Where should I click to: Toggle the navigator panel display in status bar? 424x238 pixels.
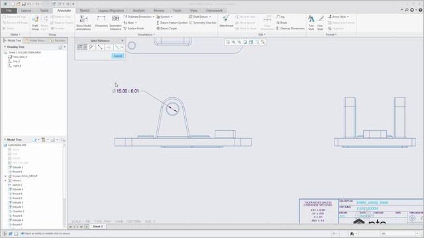click(x=5, y=233)
